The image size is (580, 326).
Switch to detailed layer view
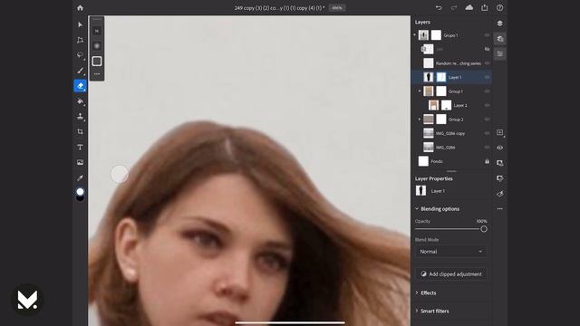pyautogui.click(x=499, y=38)
